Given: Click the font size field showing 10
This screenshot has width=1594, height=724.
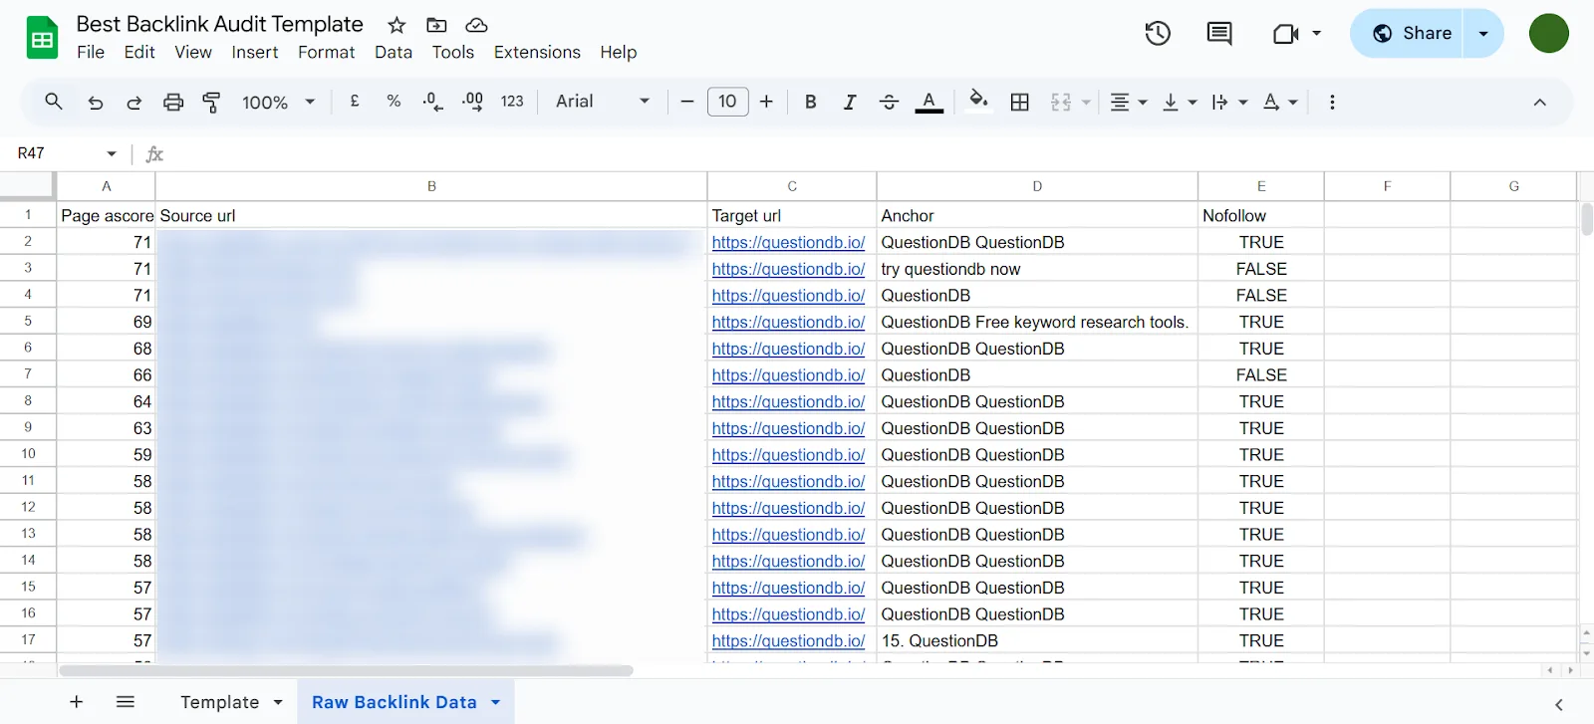Looking at the screenshot, I should (x=728, y=102).
